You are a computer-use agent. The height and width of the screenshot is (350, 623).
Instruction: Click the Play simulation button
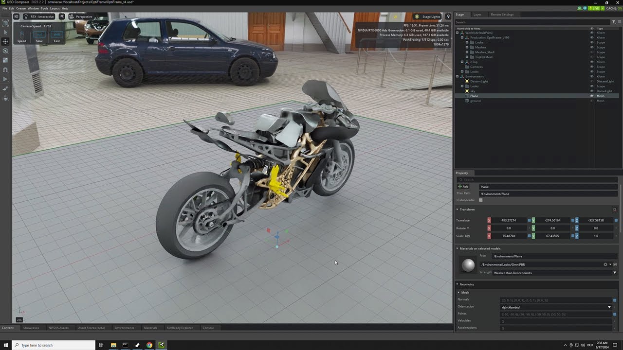coord(5,79)
